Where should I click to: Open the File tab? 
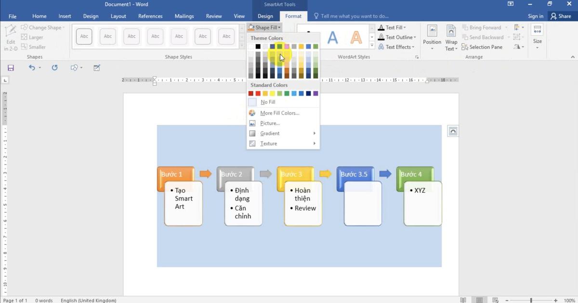coord(13,16)
